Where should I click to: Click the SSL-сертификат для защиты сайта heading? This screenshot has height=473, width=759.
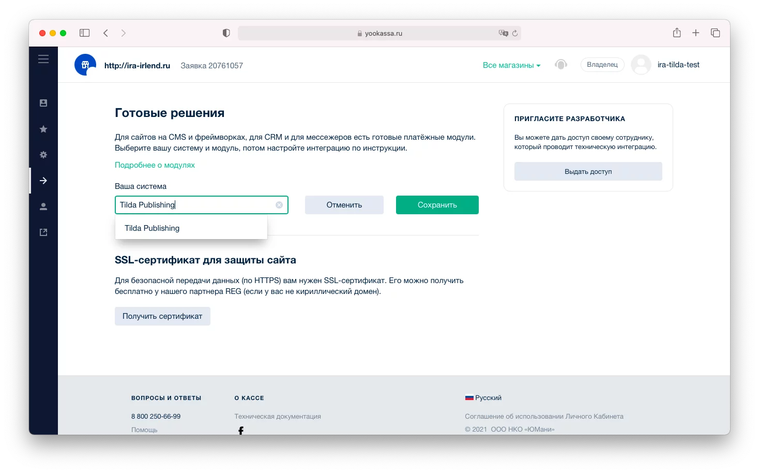205,260
